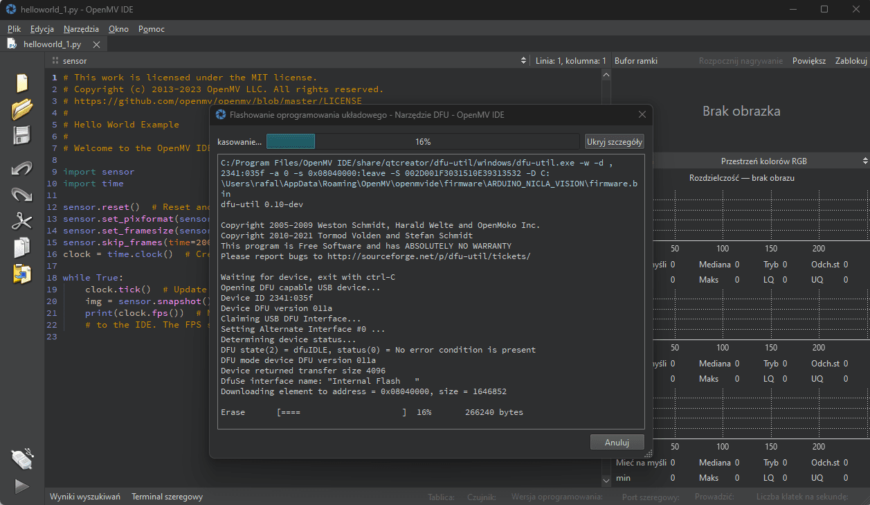Click the Erase 16% 266240 bytes line

coord(372,412)
